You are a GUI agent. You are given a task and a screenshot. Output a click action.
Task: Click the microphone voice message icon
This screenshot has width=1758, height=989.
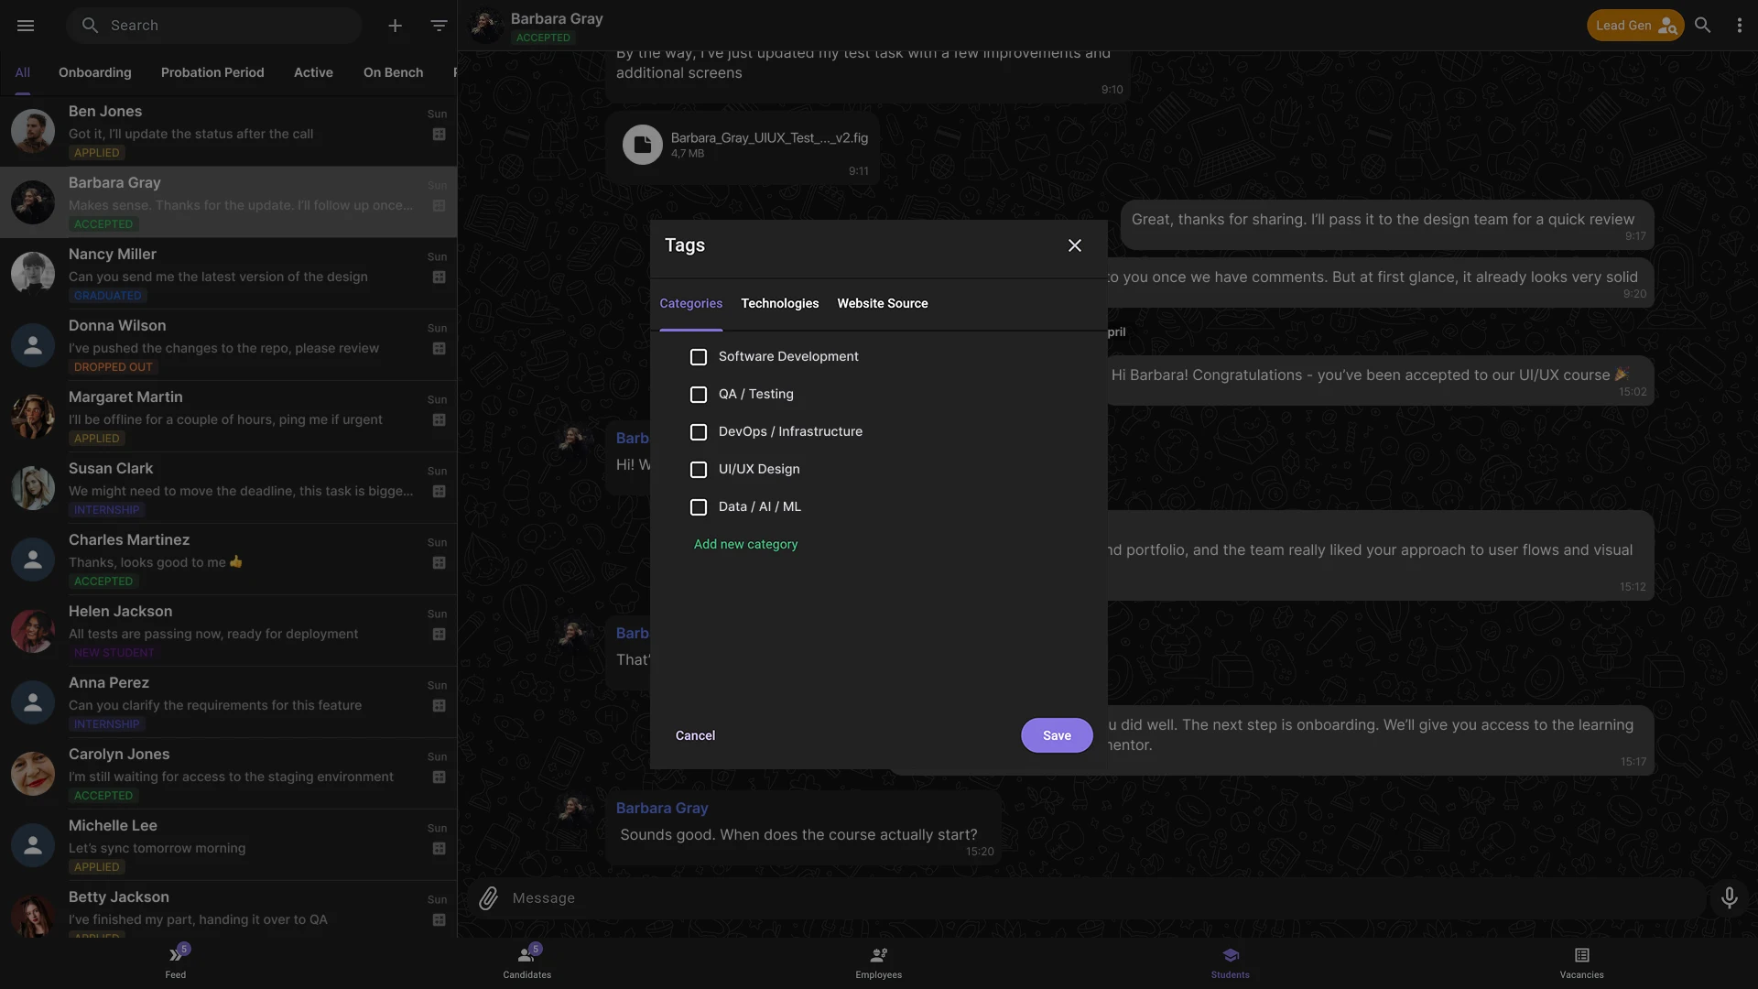[x=1729, y=898]
